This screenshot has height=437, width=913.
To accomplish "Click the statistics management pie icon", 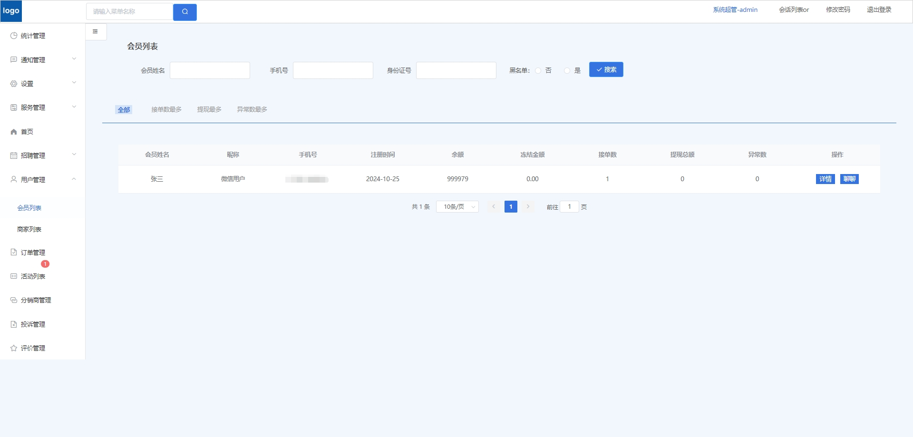I will (x=14, y=36).
